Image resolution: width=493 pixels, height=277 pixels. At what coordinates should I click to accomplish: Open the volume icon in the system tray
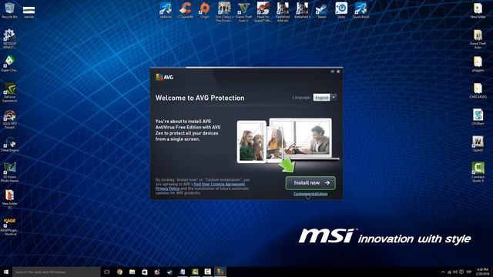(x=455, y=272)
